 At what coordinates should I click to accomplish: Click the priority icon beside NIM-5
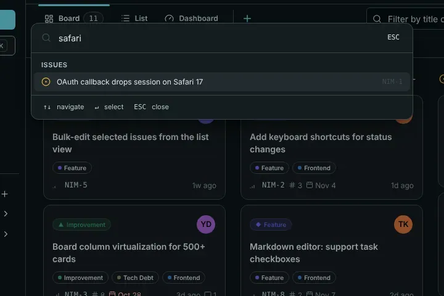pyautogui.click(x=55, y=186)
